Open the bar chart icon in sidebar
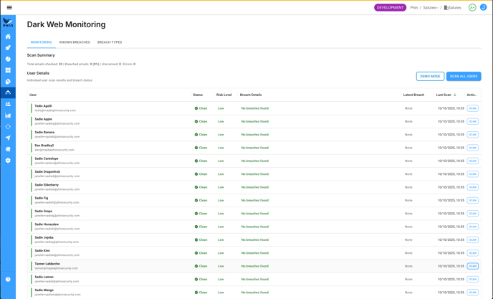493x299 pixels. 8,115
